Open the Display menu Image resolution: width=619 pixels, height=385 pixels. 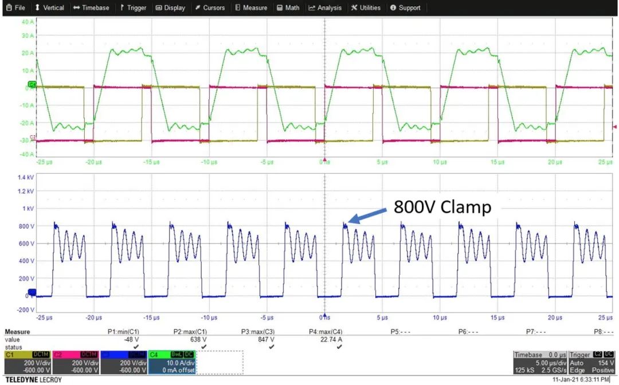170,7
